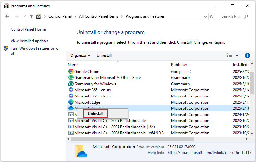
Task: Select the Google Chrome row name
Action: [x=88, y=72]
